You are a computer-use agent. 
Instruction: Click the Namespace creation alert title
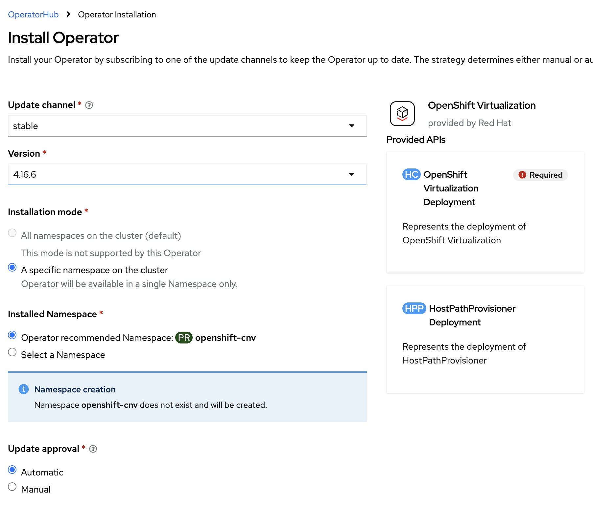[75, 389]
